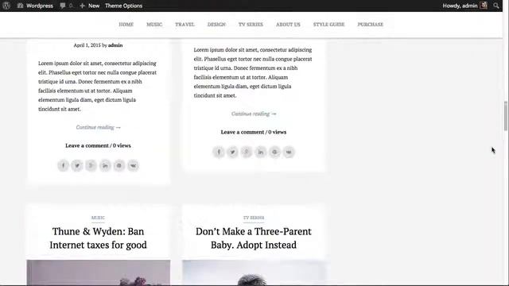Open the STYLE GUIDE navigation item
Screen dimensions: 509x286
coord(328,25)
